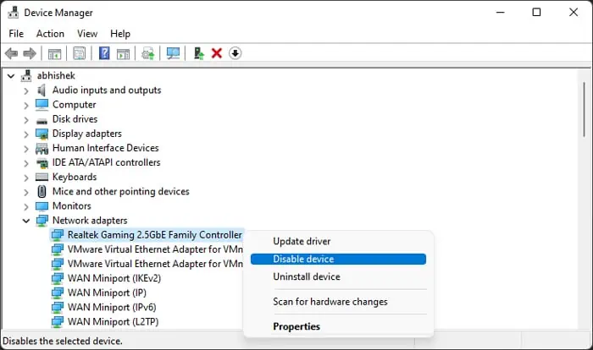Click the Network adapters category icon
This screenshot has height=350, width=593.
click(x=42, y=221)
